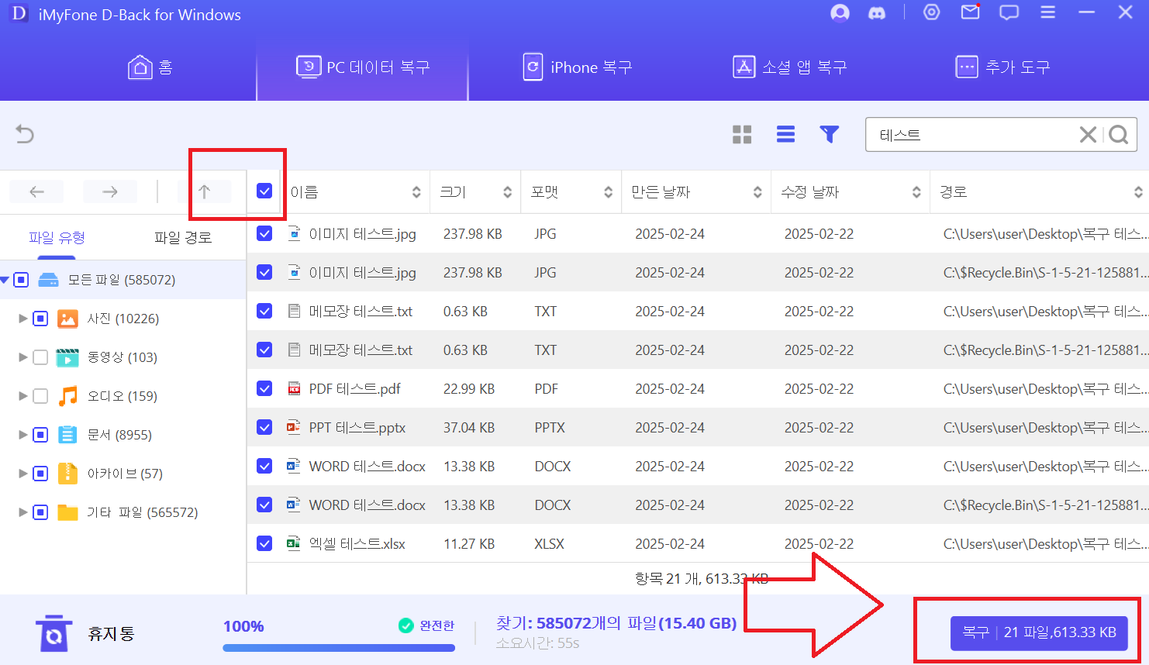1149x665 pixels.
Task: Expand the 오디오 tree node
Action: tap(23, 396)
